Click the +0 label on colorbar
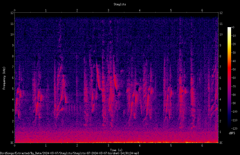This screenshot has width=240, height=155. (x=233, y=27)
